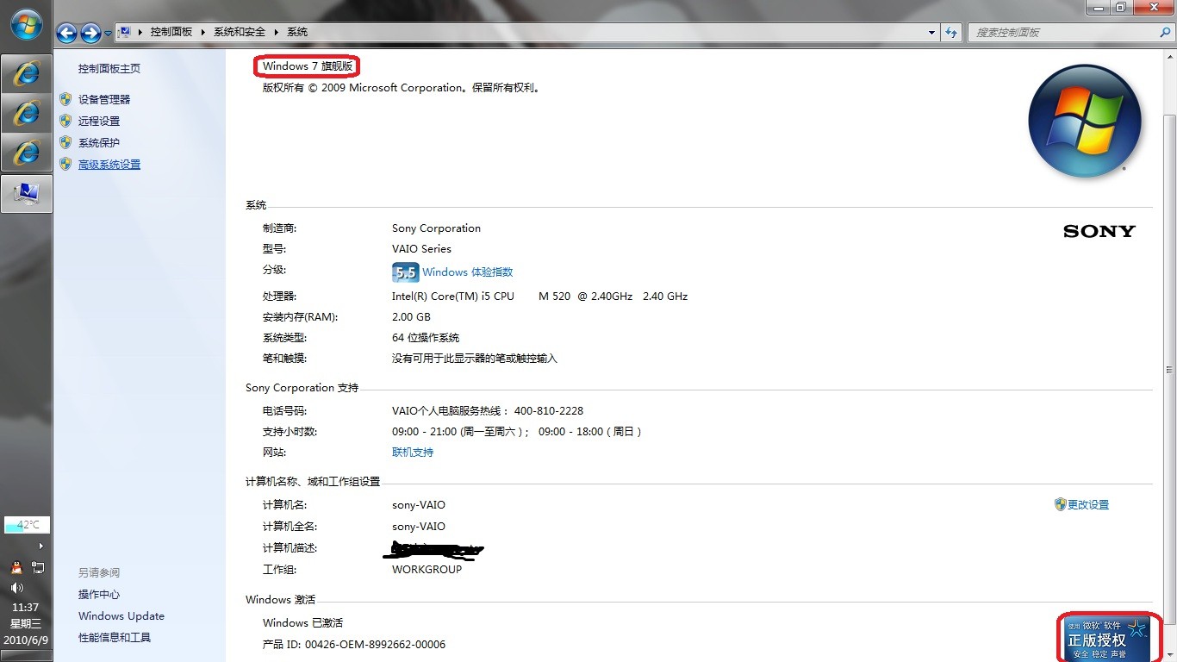1177x662 pixels.
Task: Expand the arrow after 系统和安全 breadcrumb
Action: pyautogui.click(x=277, y=32)
